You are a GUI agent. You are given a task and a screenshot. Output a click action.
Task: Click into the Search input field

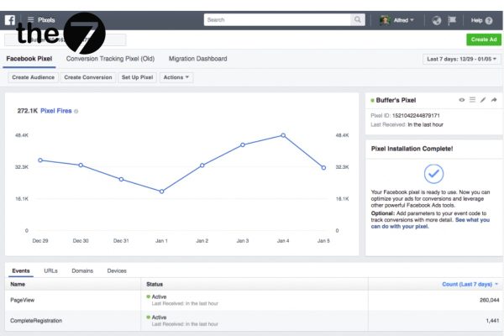tap(281, 19)
